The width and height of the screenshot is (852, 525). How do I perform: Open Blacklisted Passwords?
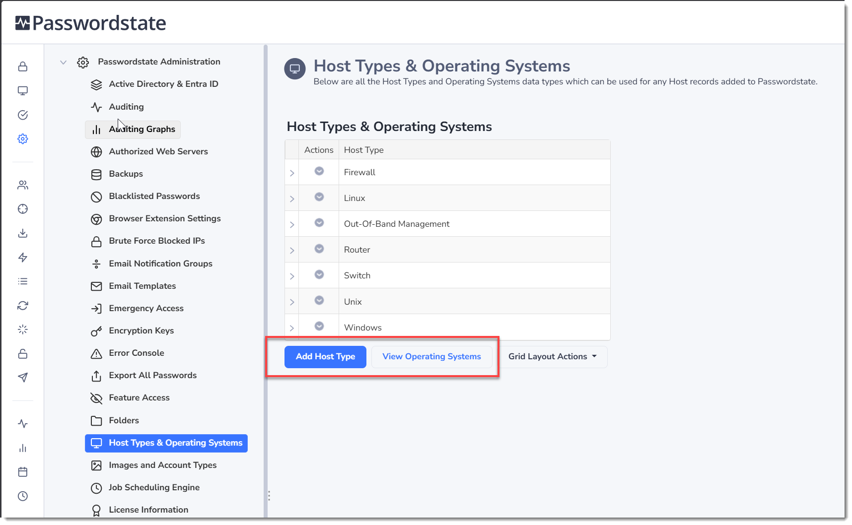(145, 197)
